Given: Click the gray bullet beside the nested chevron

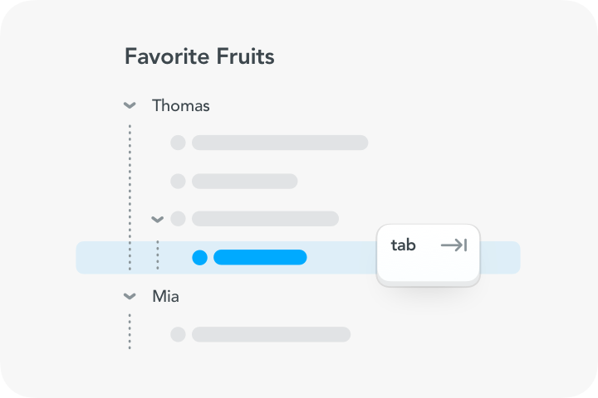Looking at the screenshot, I should [x=178, y=219].
